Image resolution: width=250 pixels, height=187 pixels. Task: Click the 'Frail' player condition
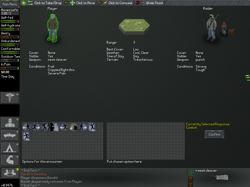click(x=51, y=66)
